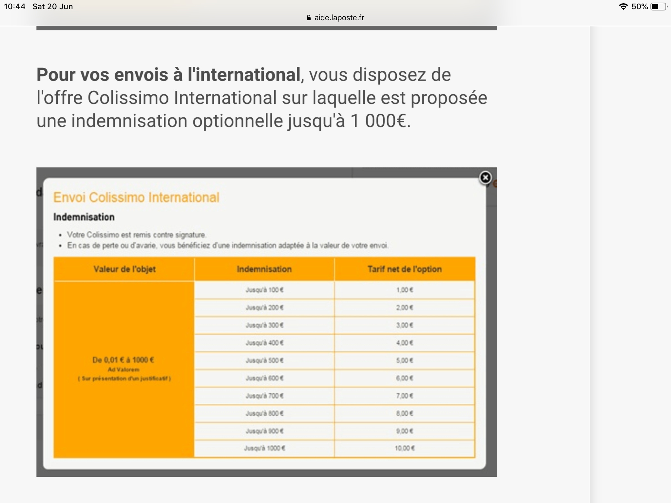671x503 pixels.
Task: Click the tariff cell '4,00 €'
Action: click(x=405, y=343)
